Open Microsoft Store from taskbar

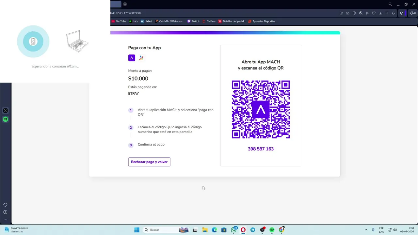224,230
